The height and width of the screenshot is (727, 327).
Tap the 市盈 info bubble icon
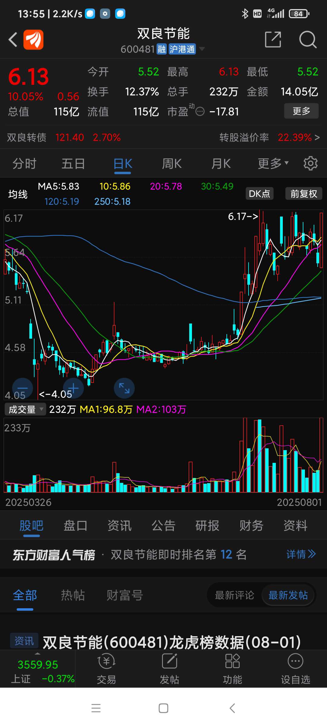200,112
